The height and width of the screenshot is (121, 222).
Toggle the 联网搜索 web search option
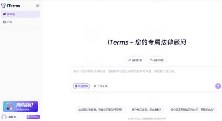pos(81,86)
